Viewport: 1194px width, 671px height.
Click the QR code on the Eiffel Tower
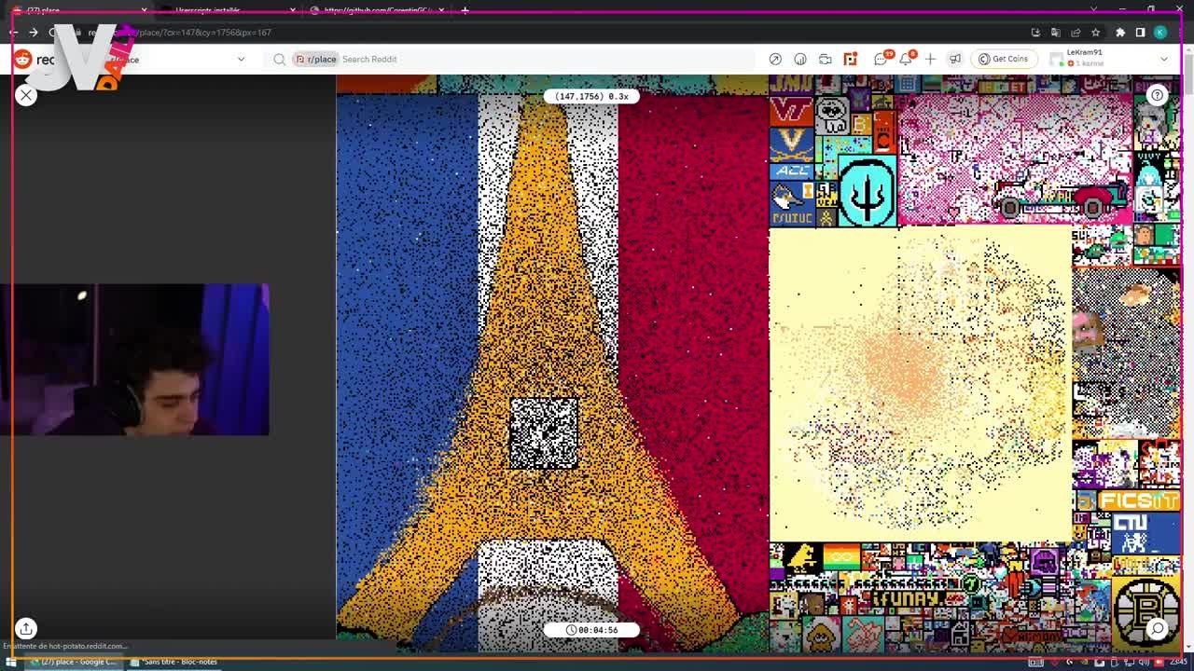pyautogui.click(x=544, y=432)
